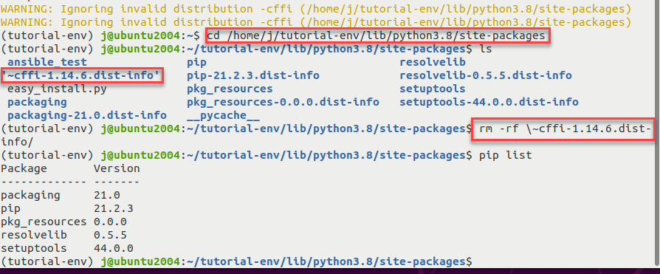Click the pip list command text
The image size is (660, 274).
click(506, 155)
